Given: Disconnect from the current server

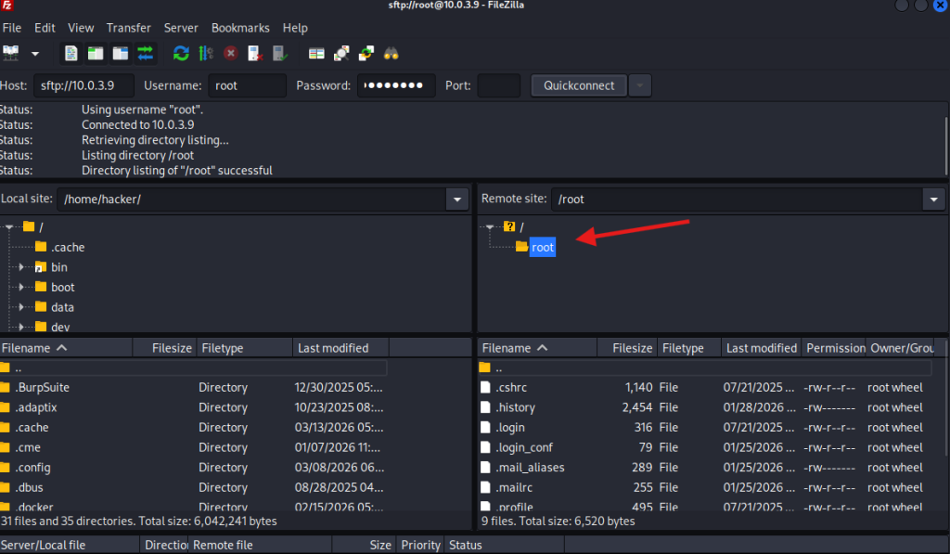Looking at the screenshot, I should click(254, 53).
